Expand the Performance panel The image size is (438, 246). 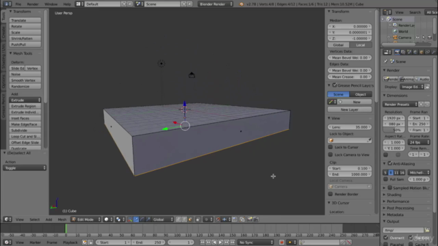pyautogui.click(x=398, y=202)
